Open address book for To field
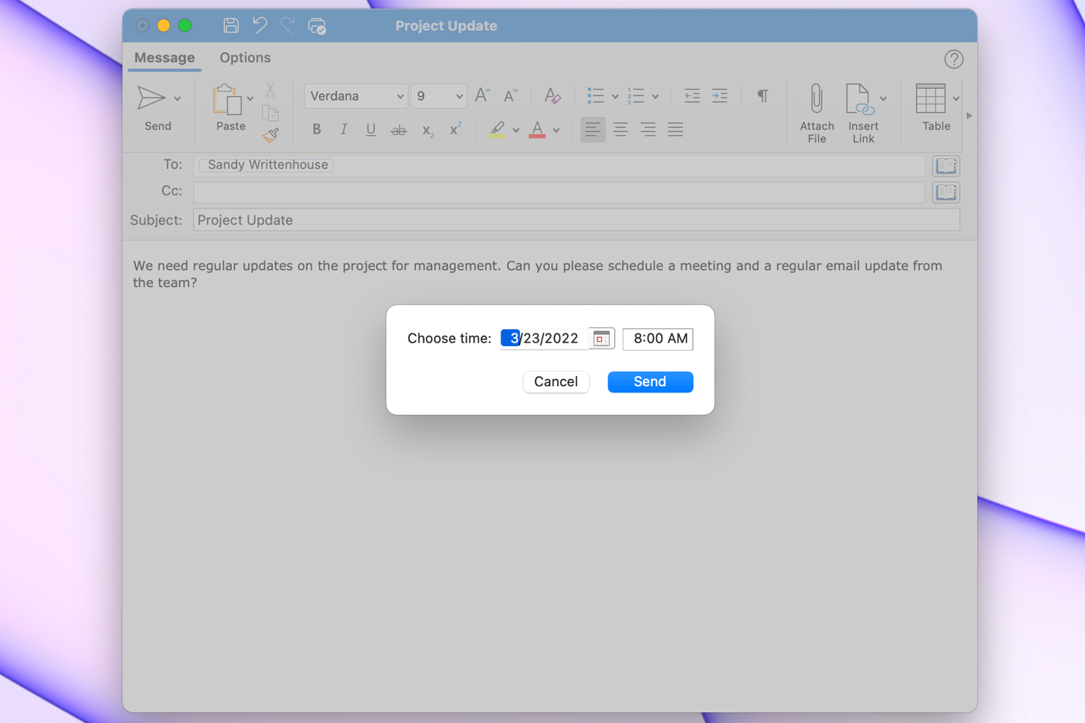Screen dimensions: 1085x723 (946, 166)
